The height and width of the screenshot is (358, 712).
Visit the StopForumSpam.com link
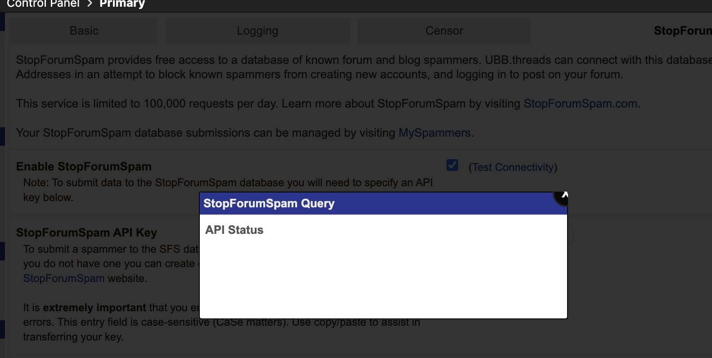coord(580,103)
